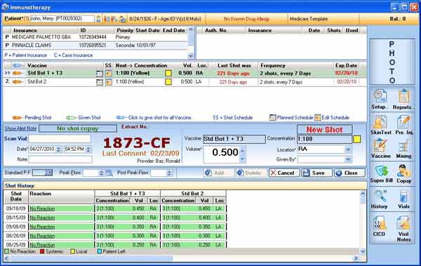421x266 pixels.
Task: Click the Frequency column header
Action: pos(272,65)
